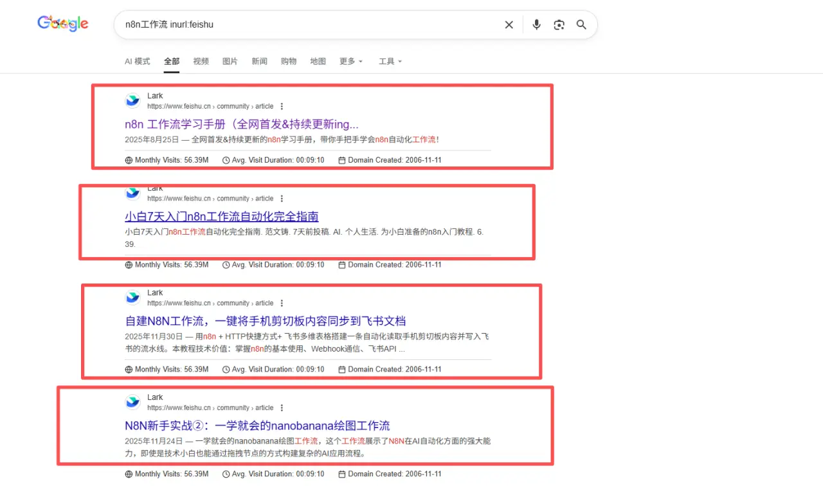Open the three-dot menu for the N8N新手实战② result
Viewport: 823px width, 486px height.
click(282, 408)
